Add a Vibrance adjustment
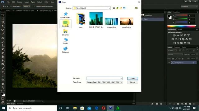The height and width of the screenshot is (111, 199). [x=188, y=35]
